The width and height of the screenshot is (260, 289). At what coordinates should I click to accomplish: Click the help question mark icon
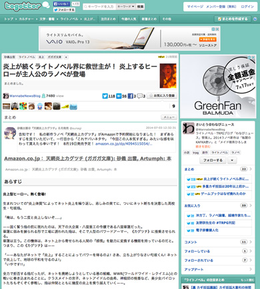coord(255,19)
